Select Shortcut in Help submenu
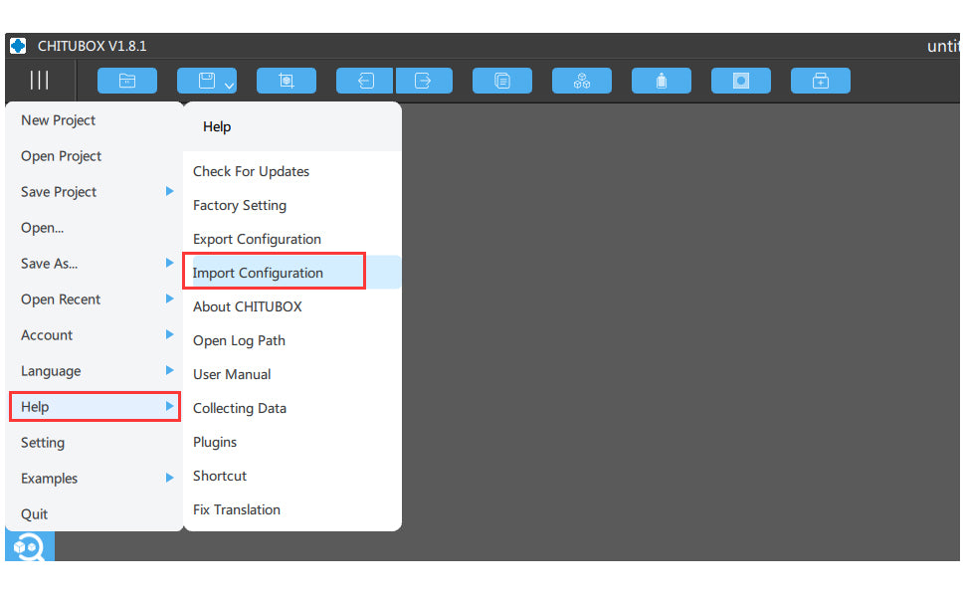This screenshot has height=597, width=965. tap(292, 476)
